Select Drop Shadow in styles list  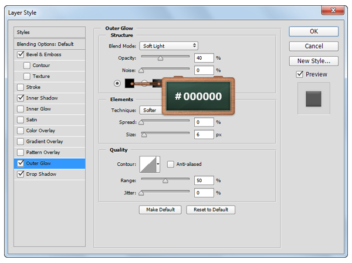point(41,174)
